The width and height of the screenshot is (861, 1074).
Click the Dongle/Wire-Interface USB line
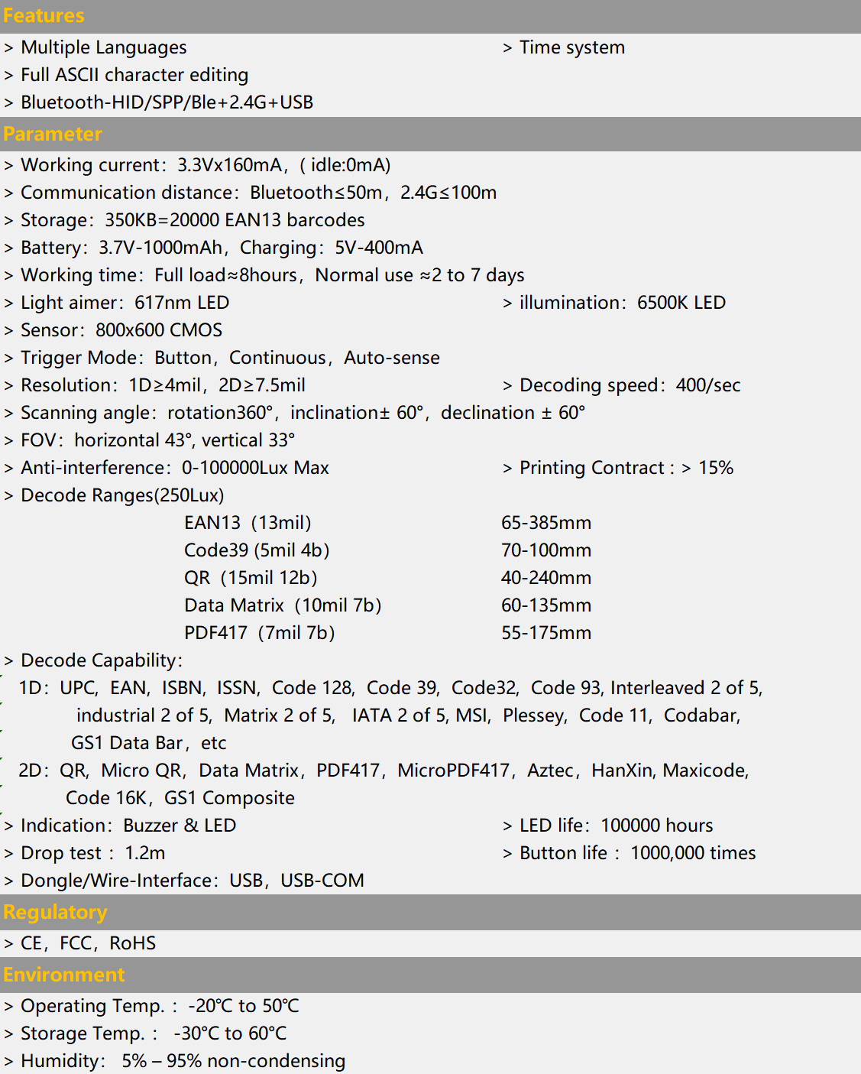pos(184,881)
